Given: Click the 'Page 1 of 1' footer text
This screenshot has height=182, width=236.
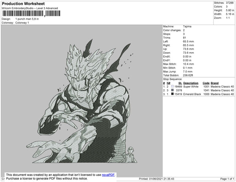Looking at the screenshot, I should (227, 179).
